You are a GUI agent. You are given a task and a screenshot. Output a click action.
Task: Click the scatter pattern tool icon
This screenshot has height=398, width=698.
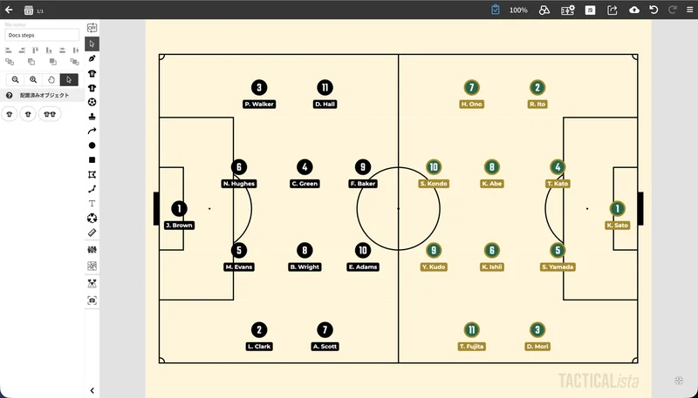point(92,266)
